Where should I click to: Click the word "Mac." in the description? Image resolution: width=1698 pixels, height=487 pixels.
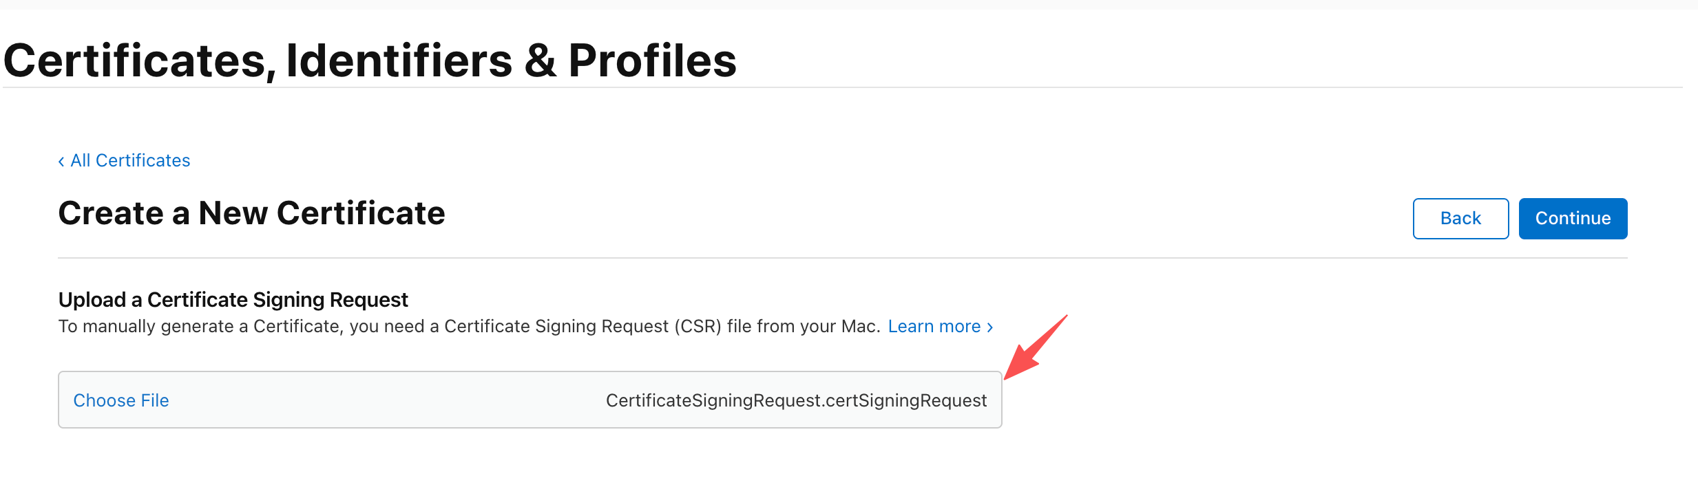pos(861,326)
